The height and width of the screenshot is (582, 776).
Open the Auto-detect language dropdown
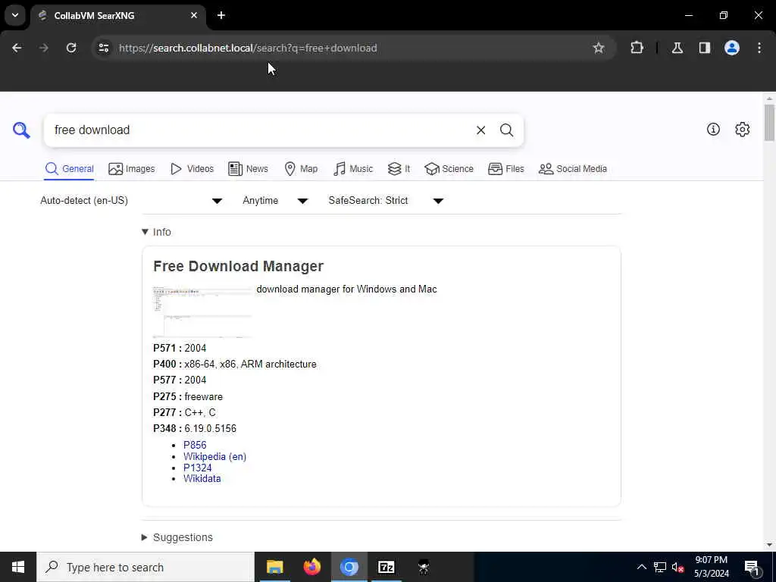tap(131, 200)
